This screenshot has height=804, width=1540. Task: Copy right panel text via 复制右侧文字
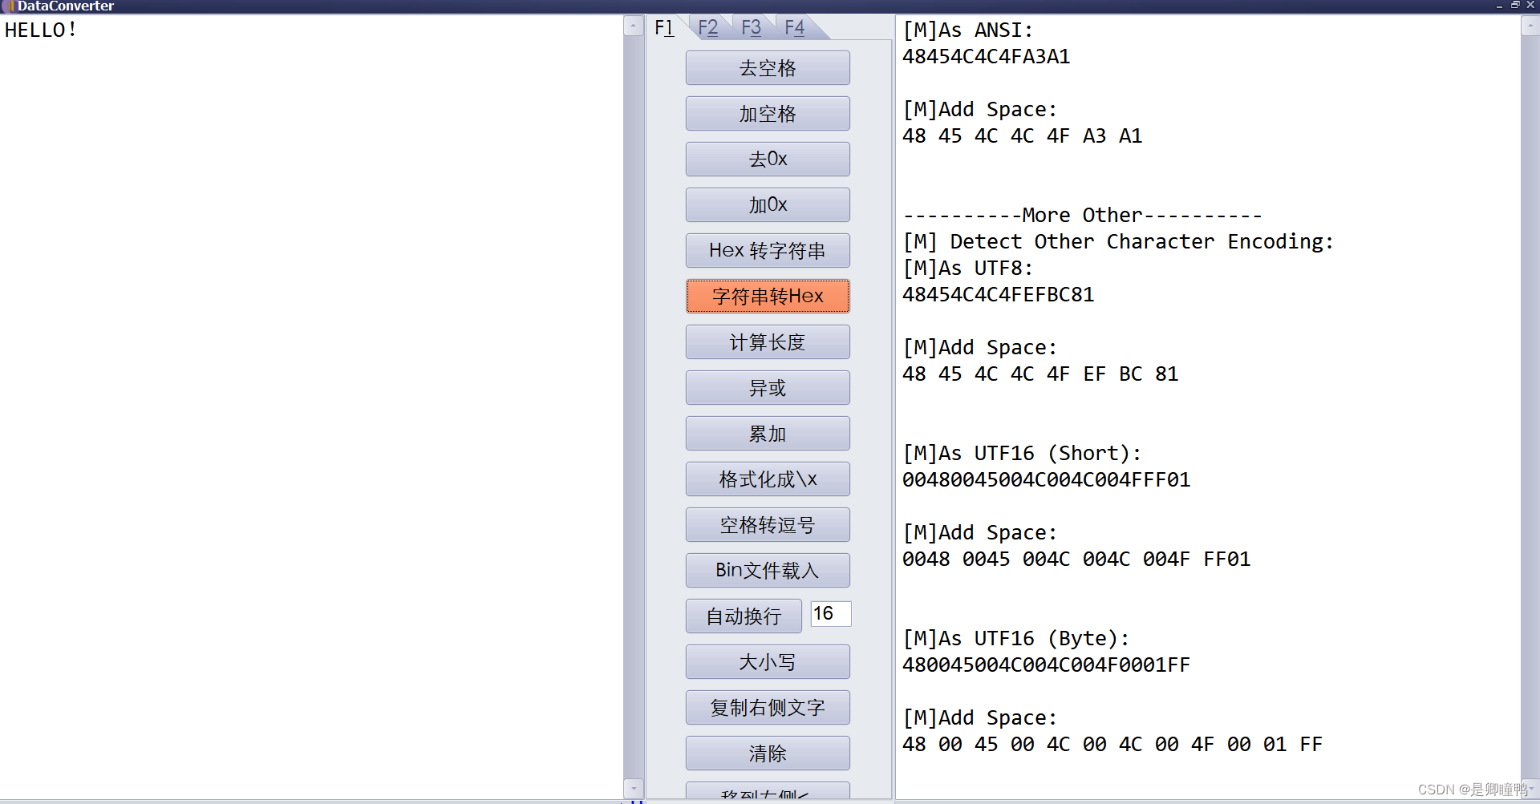pos(767,707)
